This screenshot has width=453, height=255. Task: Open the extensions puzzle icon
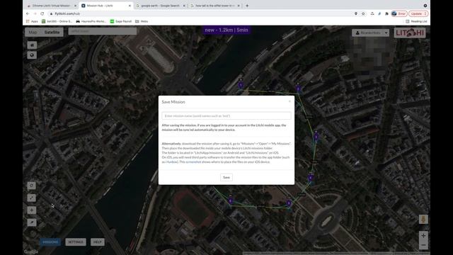coord(386,13)
